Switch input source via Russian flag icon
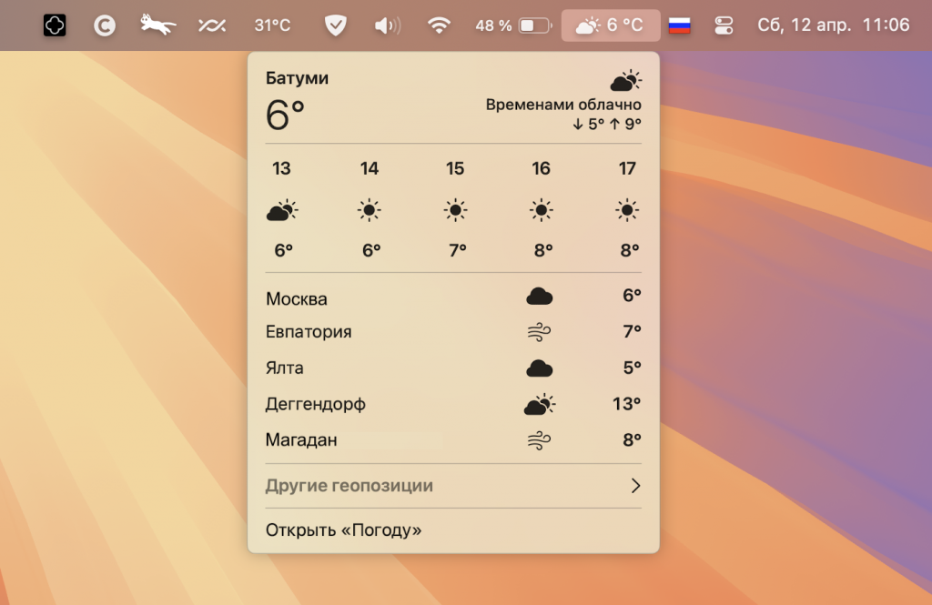The height and width of the screenshot is (605, 932). pos(679,25)
